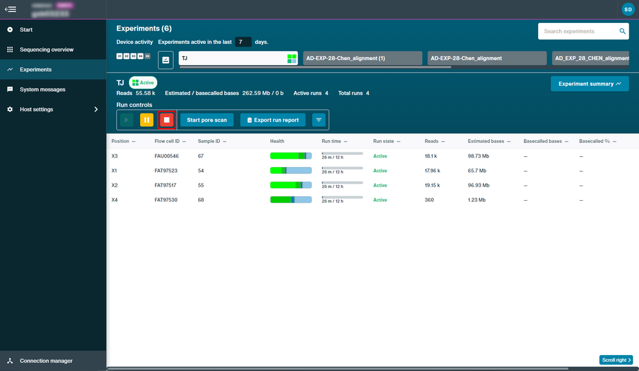Stop the run with red stop button
The width and height of the screenshot is (639, 371).
pos(166,120)
